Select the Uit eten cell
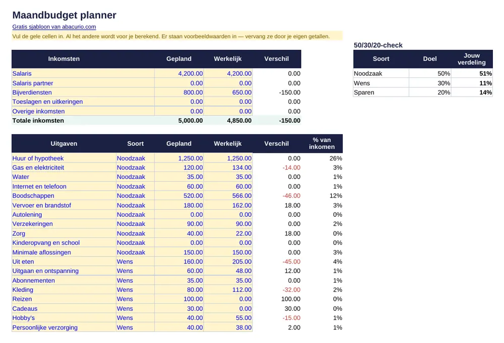This screenshot has width=504, height=343. click(64, 262)
